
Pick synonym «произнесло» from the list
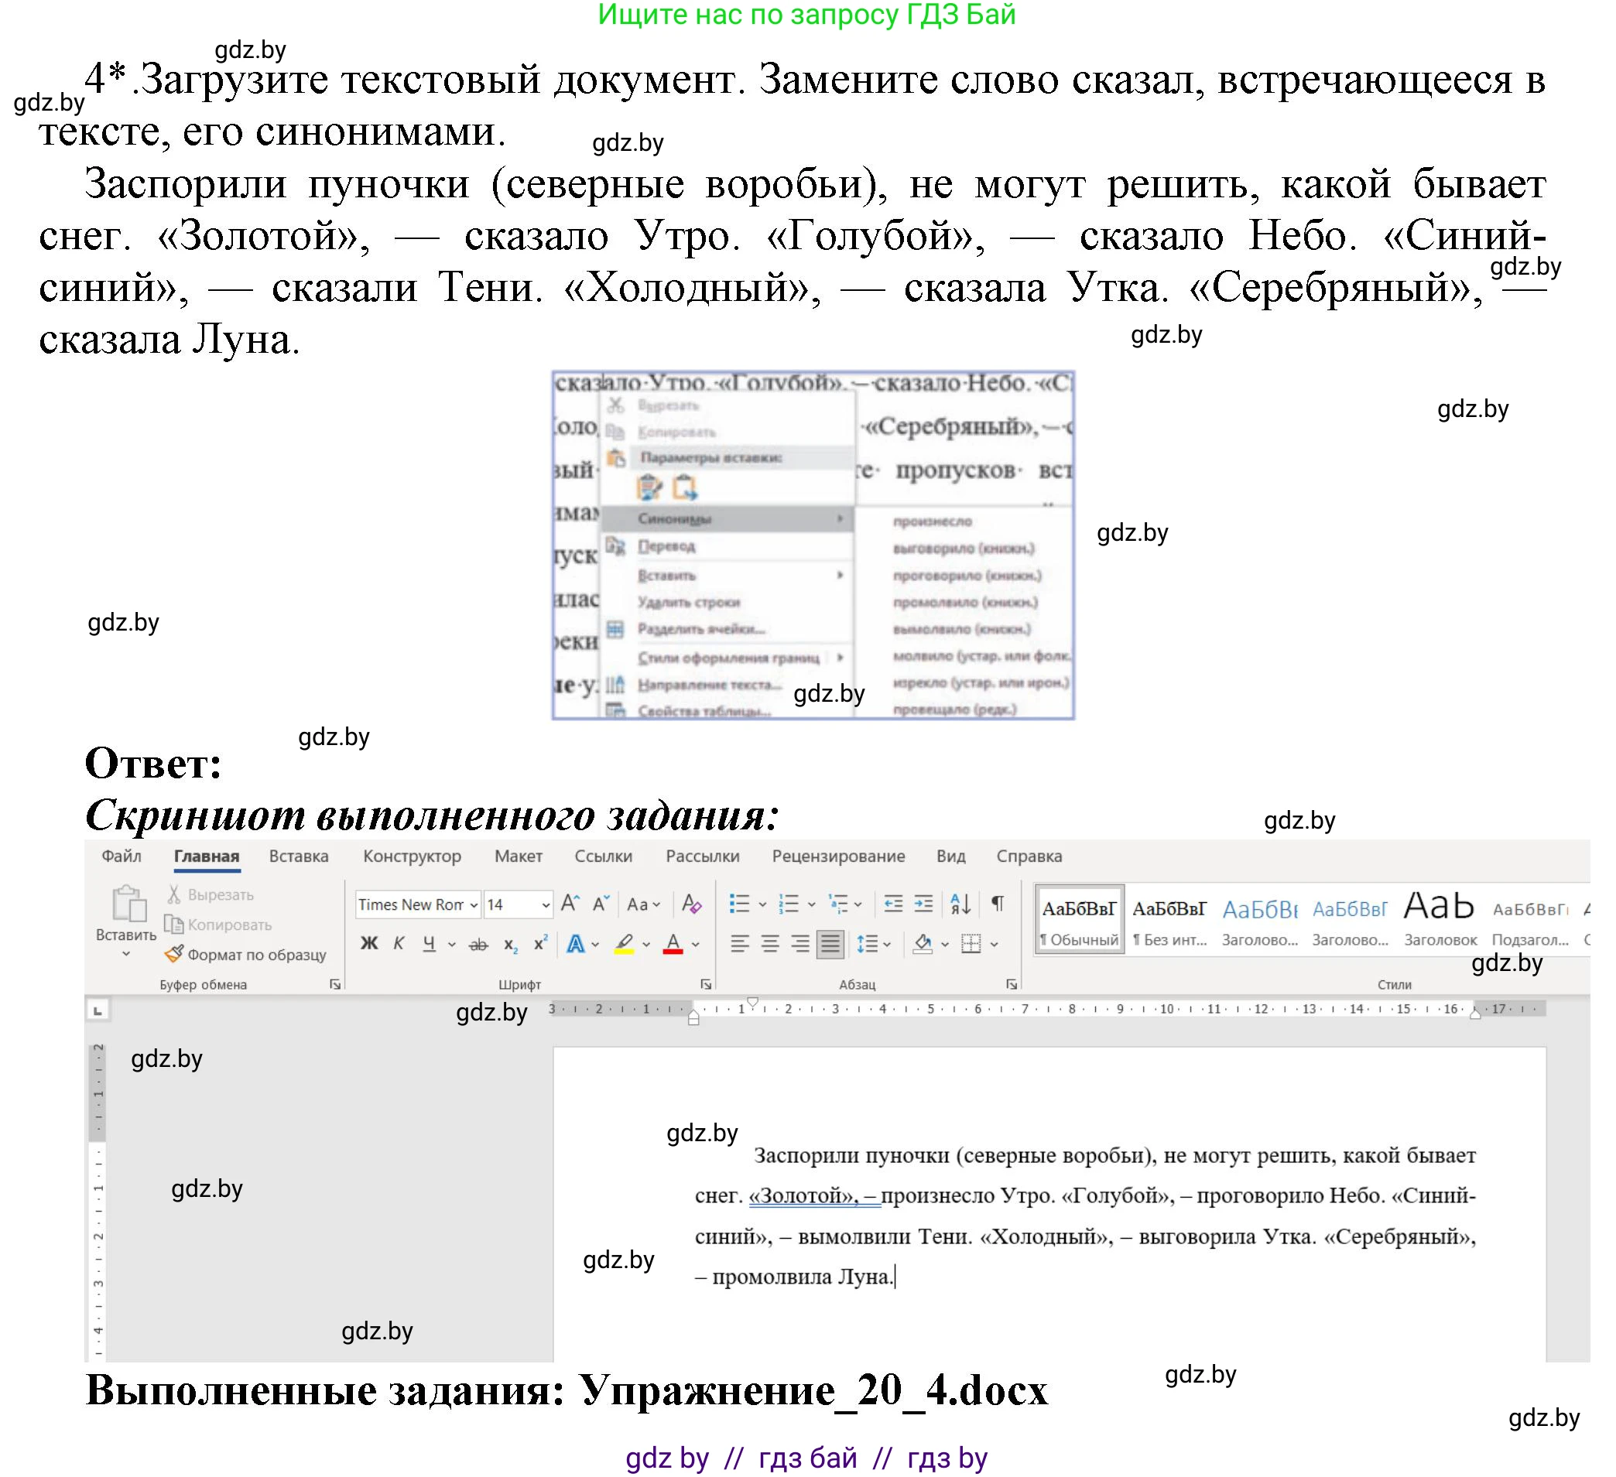click(x=933, y=521)
